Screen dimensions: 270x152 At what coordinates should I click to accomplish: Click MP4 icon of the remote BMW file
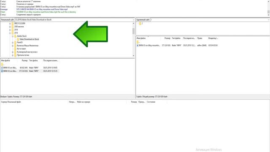click(138, 46)
